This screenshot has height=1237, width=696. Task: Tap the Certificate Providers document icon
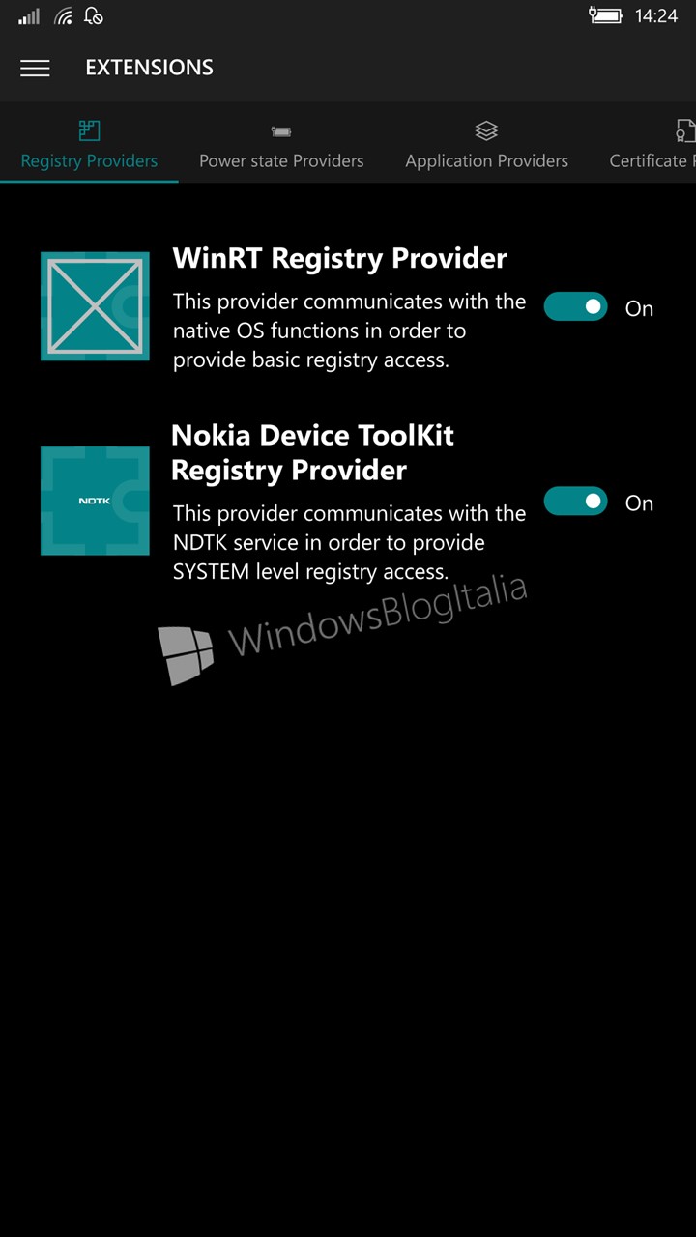(685, 130)
